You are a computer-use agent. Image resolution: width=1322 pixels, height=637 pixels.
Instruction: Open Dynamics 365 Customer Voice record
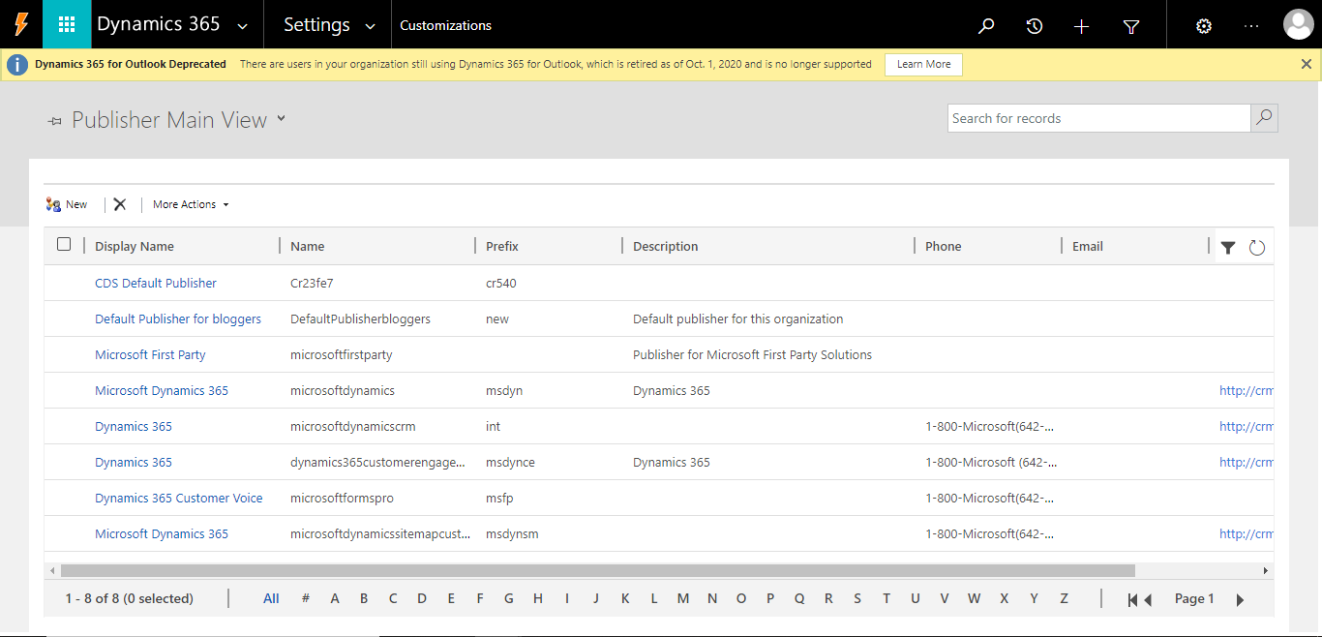pos(179,498)
